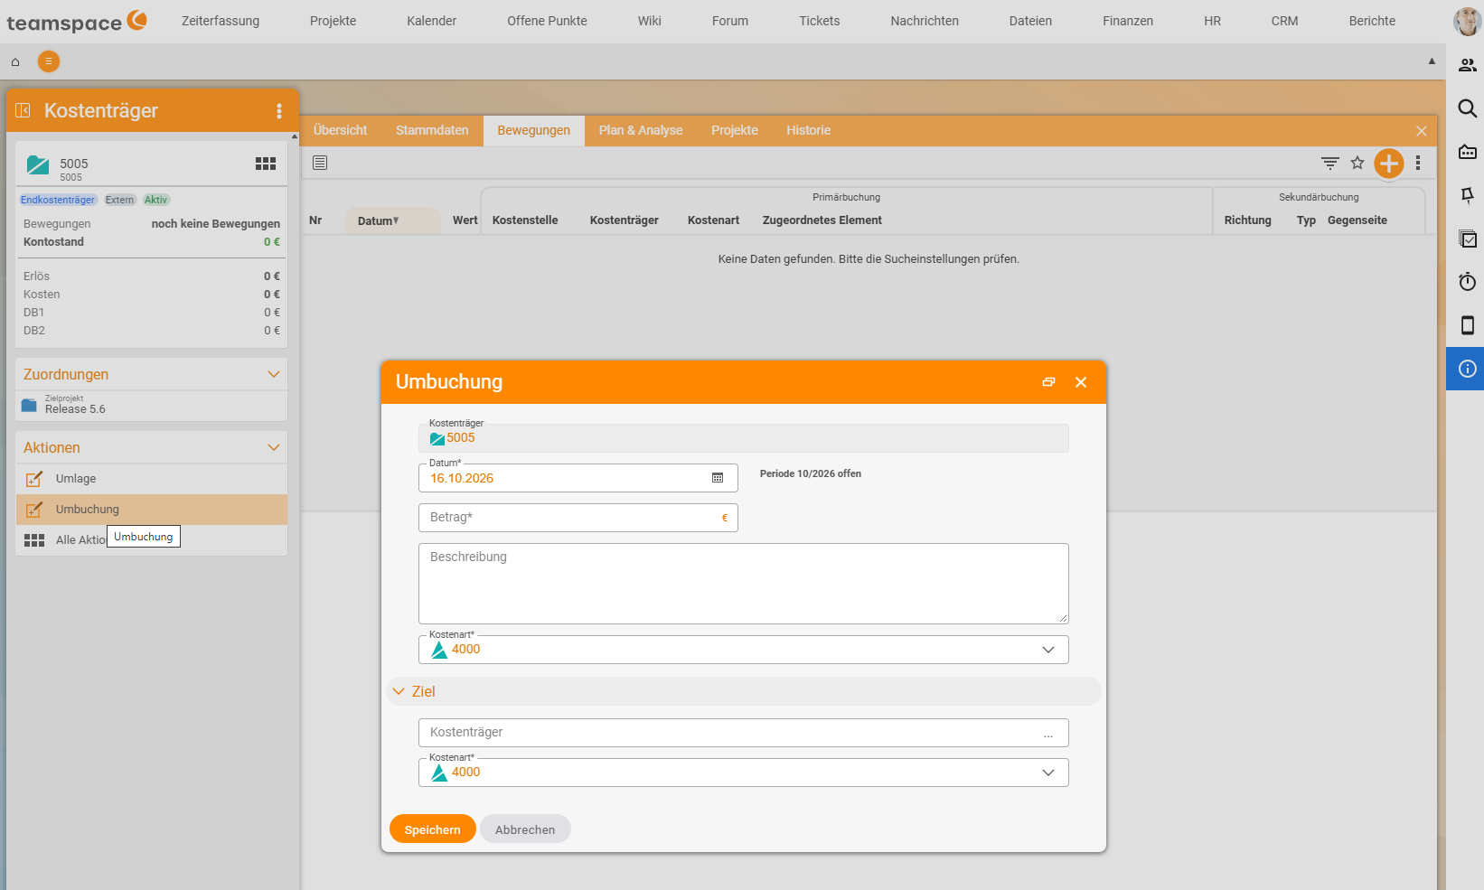Save the Umbuchung with Speichern

433,829
